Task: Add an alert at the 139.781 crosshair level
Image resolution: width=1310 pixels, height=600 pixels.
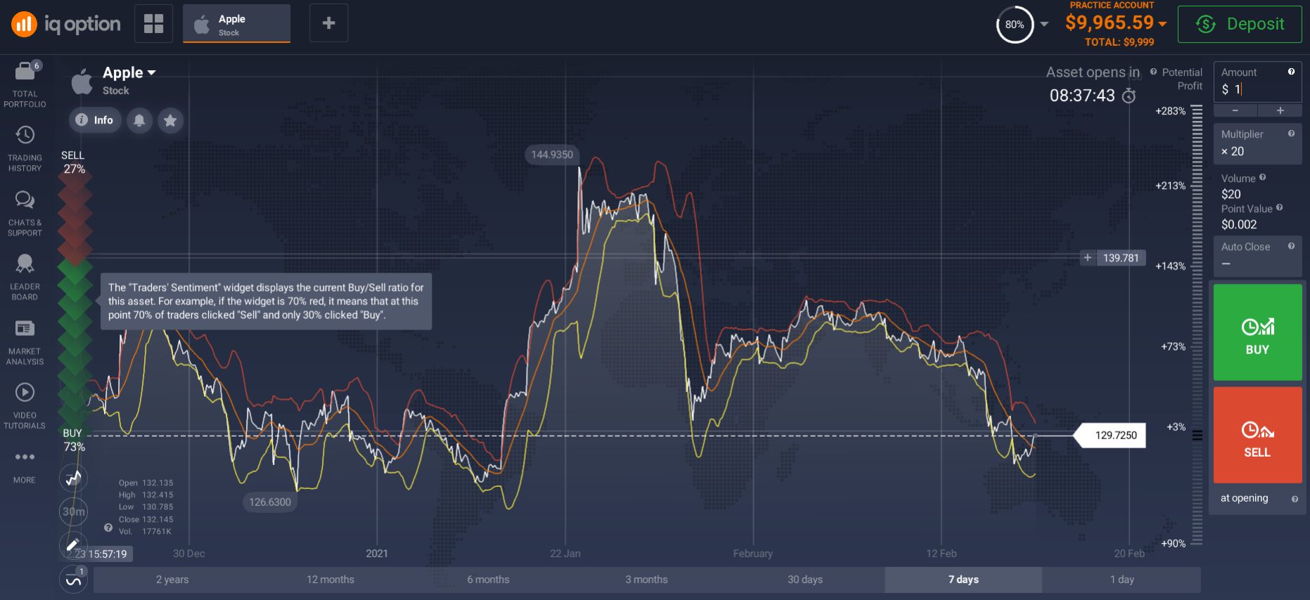Action: (1088, 258)
